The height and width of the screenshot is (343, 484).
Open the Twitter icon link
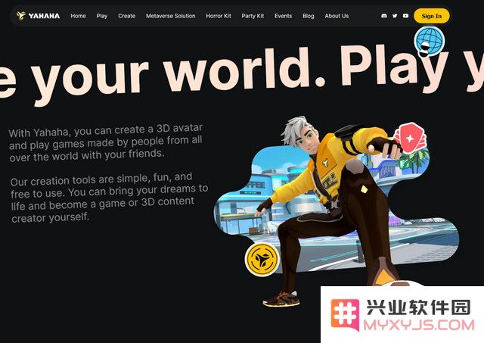coord(395,16)
